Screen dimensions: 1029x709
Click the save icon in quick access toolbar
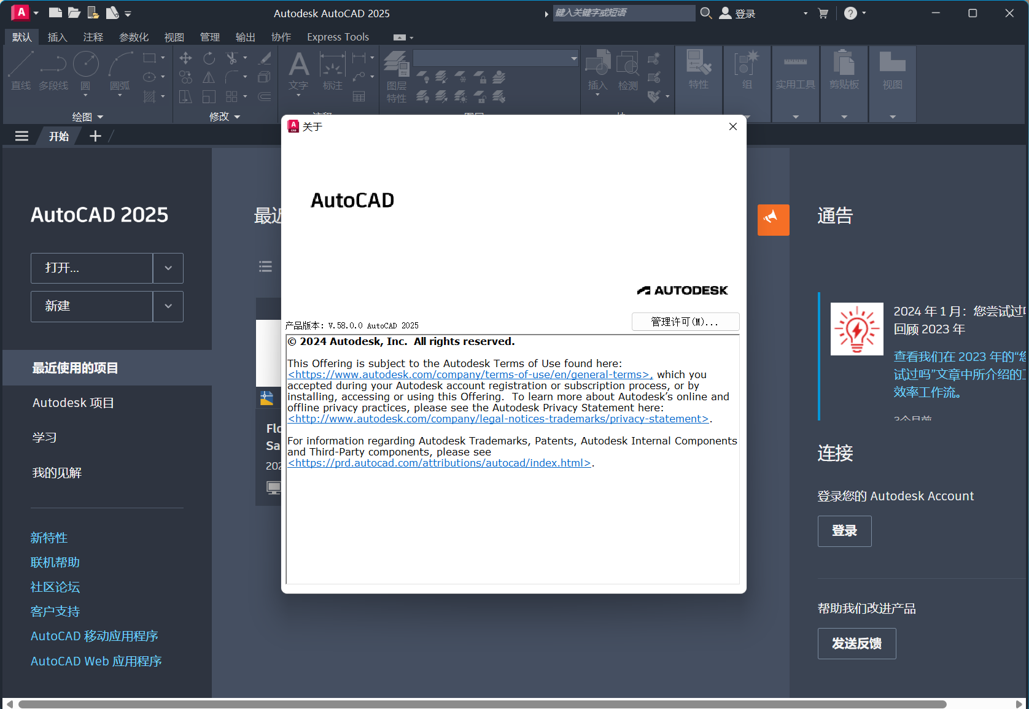93,13
